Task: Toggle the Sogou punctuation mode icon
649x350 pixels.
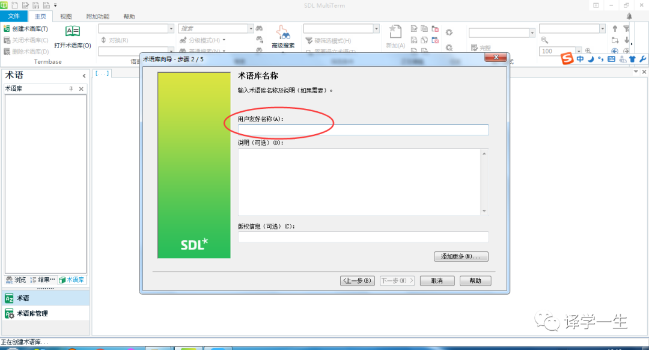Action: click(600, 59)
